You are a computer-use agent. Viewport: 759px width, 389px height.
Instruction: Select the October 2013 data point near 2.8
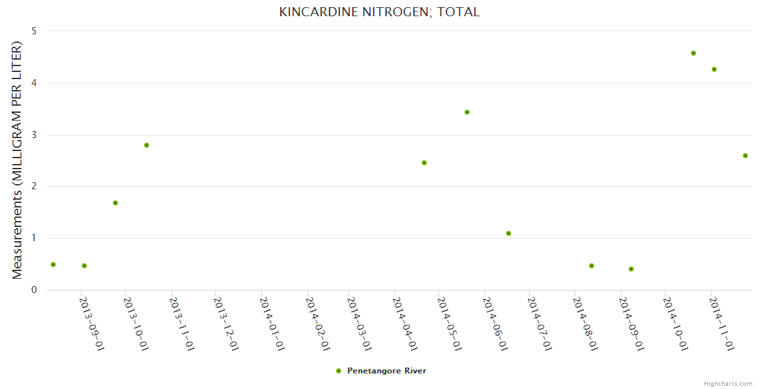point(147,145)
